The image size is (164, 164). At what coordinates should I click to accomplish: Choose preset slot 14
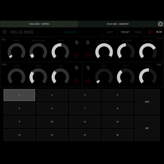(x=52, y=135)
